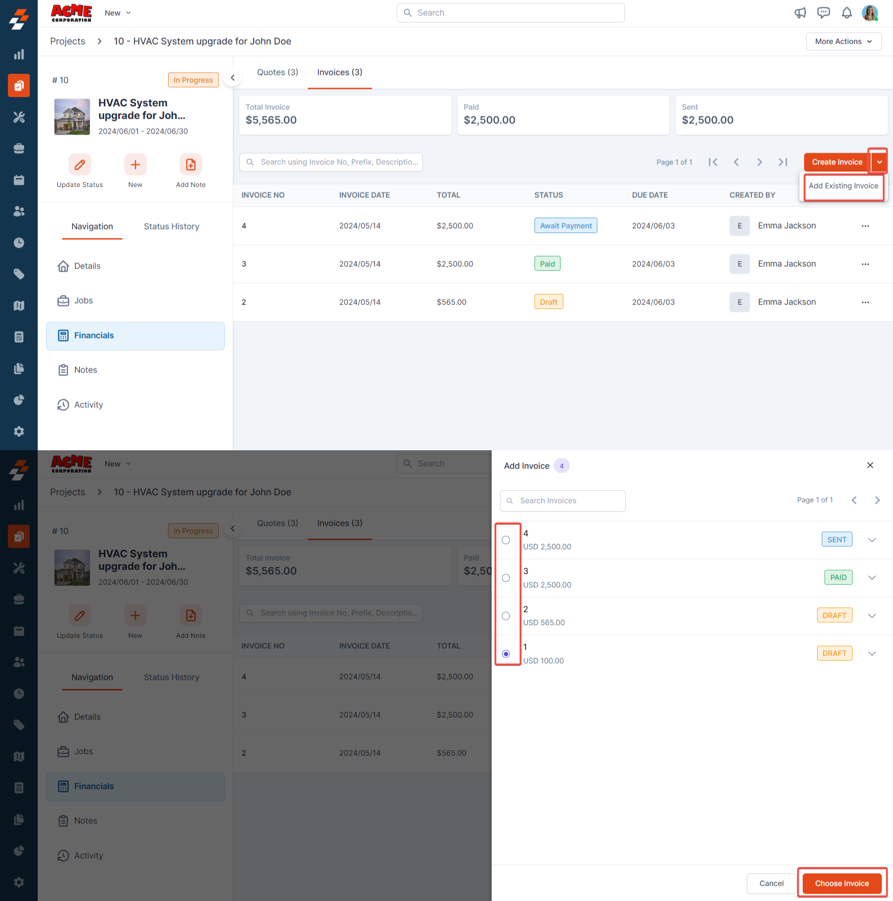Expand the PAID invoice 3 row chevron

tap(872, 578)
